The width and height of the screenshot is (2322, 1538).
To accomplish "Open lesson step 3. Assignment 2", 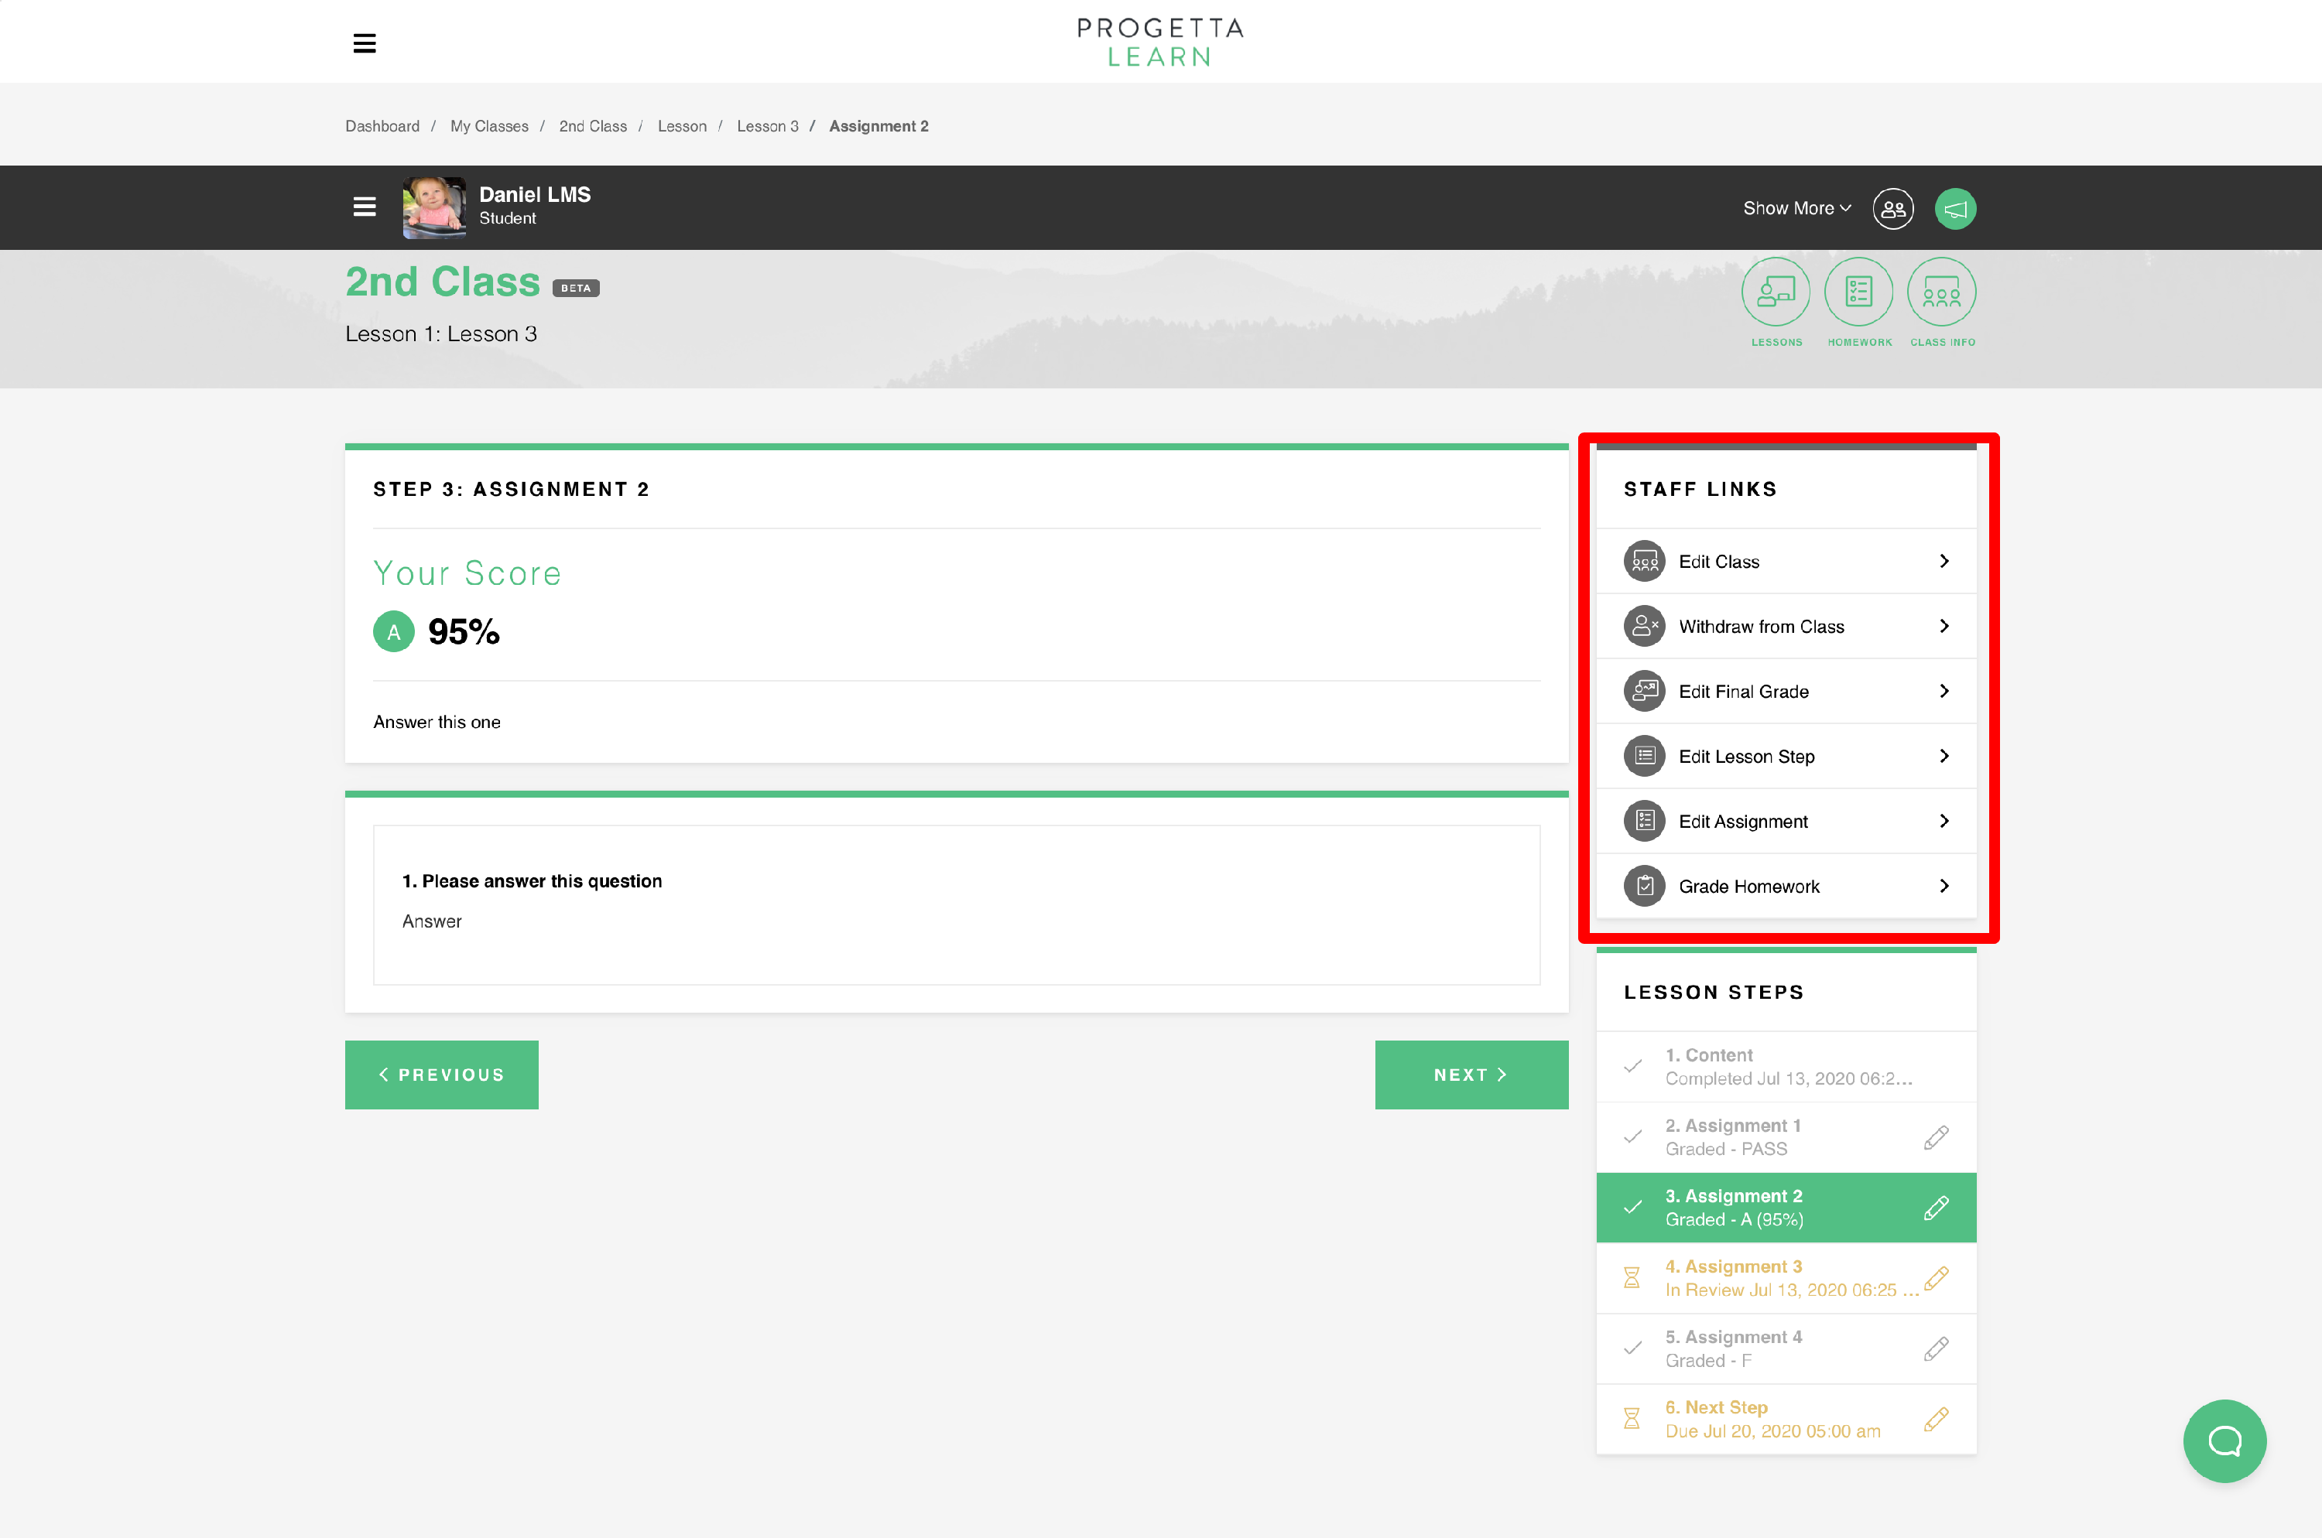I will pos(1786,1208).
